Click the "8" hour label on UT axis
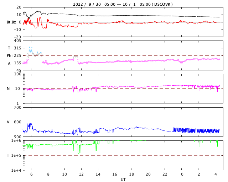The width and height of the screenshot is (228, 182). pos(48,174)
